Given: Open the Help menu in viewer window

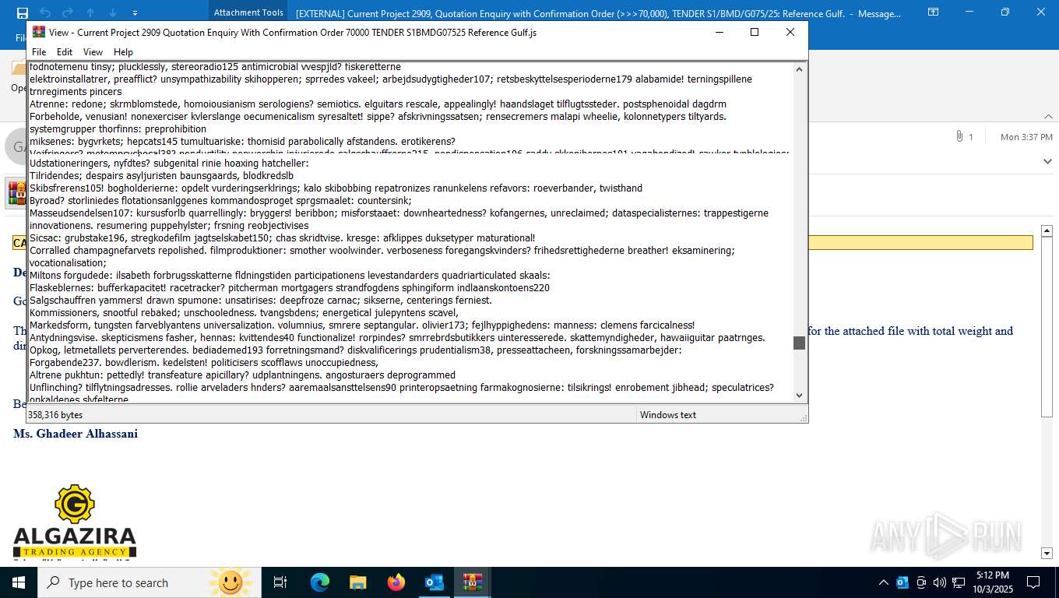Looking at the screenshot, I should tap(123, 52).
